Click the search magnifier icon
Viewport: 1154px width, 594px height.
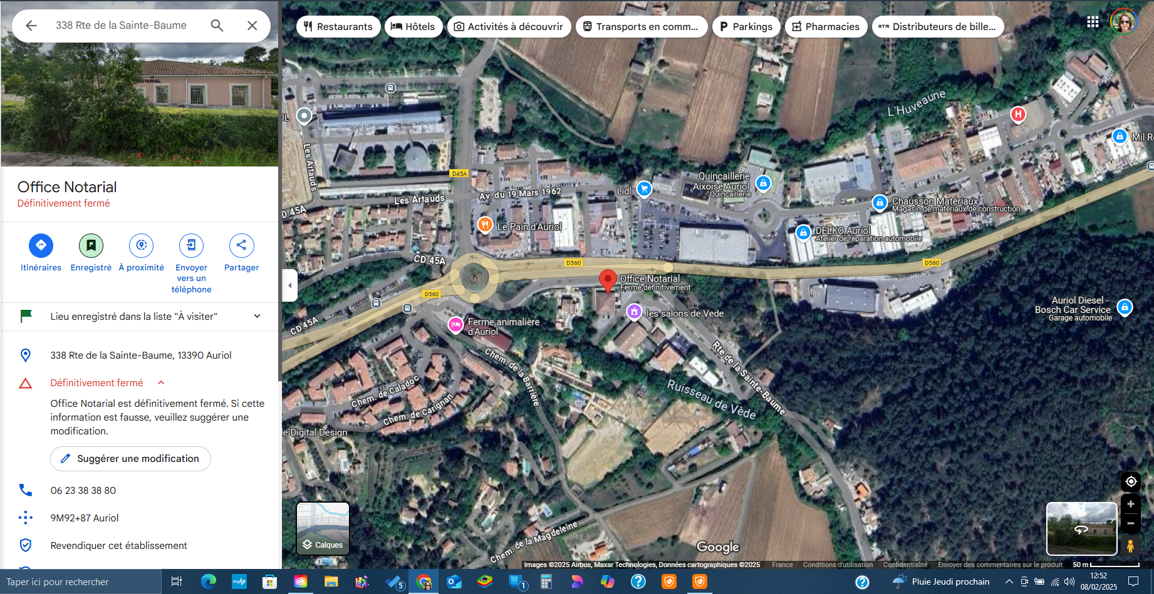(x=217, y=25)
